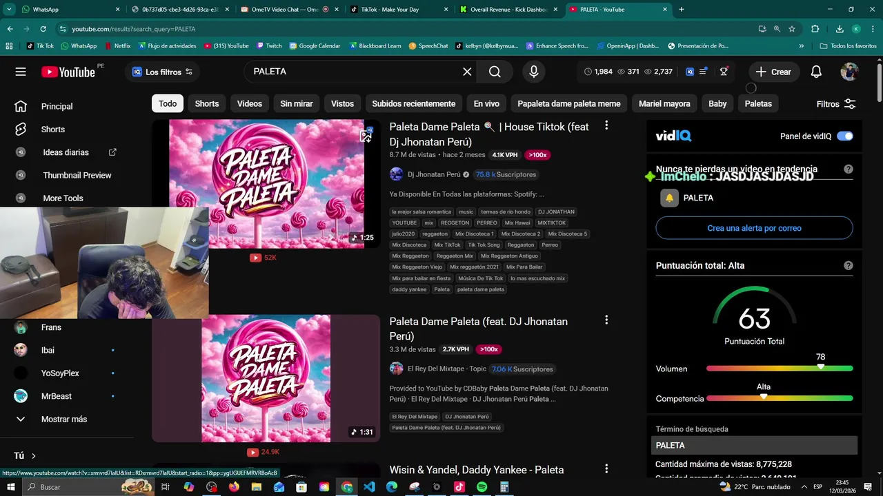Open more options for second Paleta video
The width and height of the screenshot is (883, 496).
[x=606, y=320]
